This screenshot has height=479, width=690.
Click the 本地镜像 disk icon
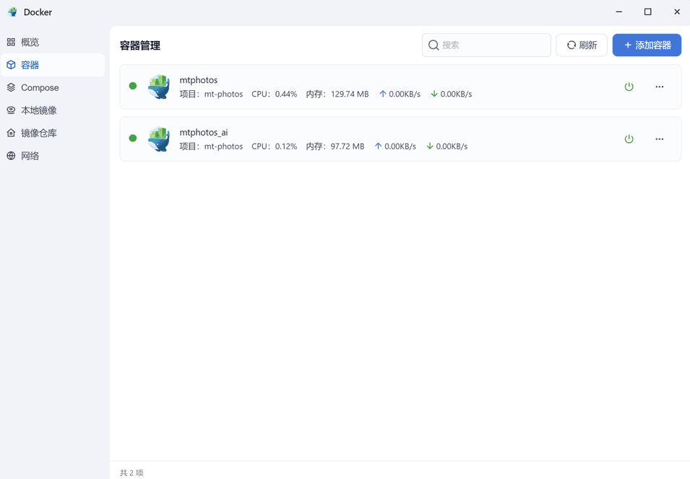tap(11, 110)
